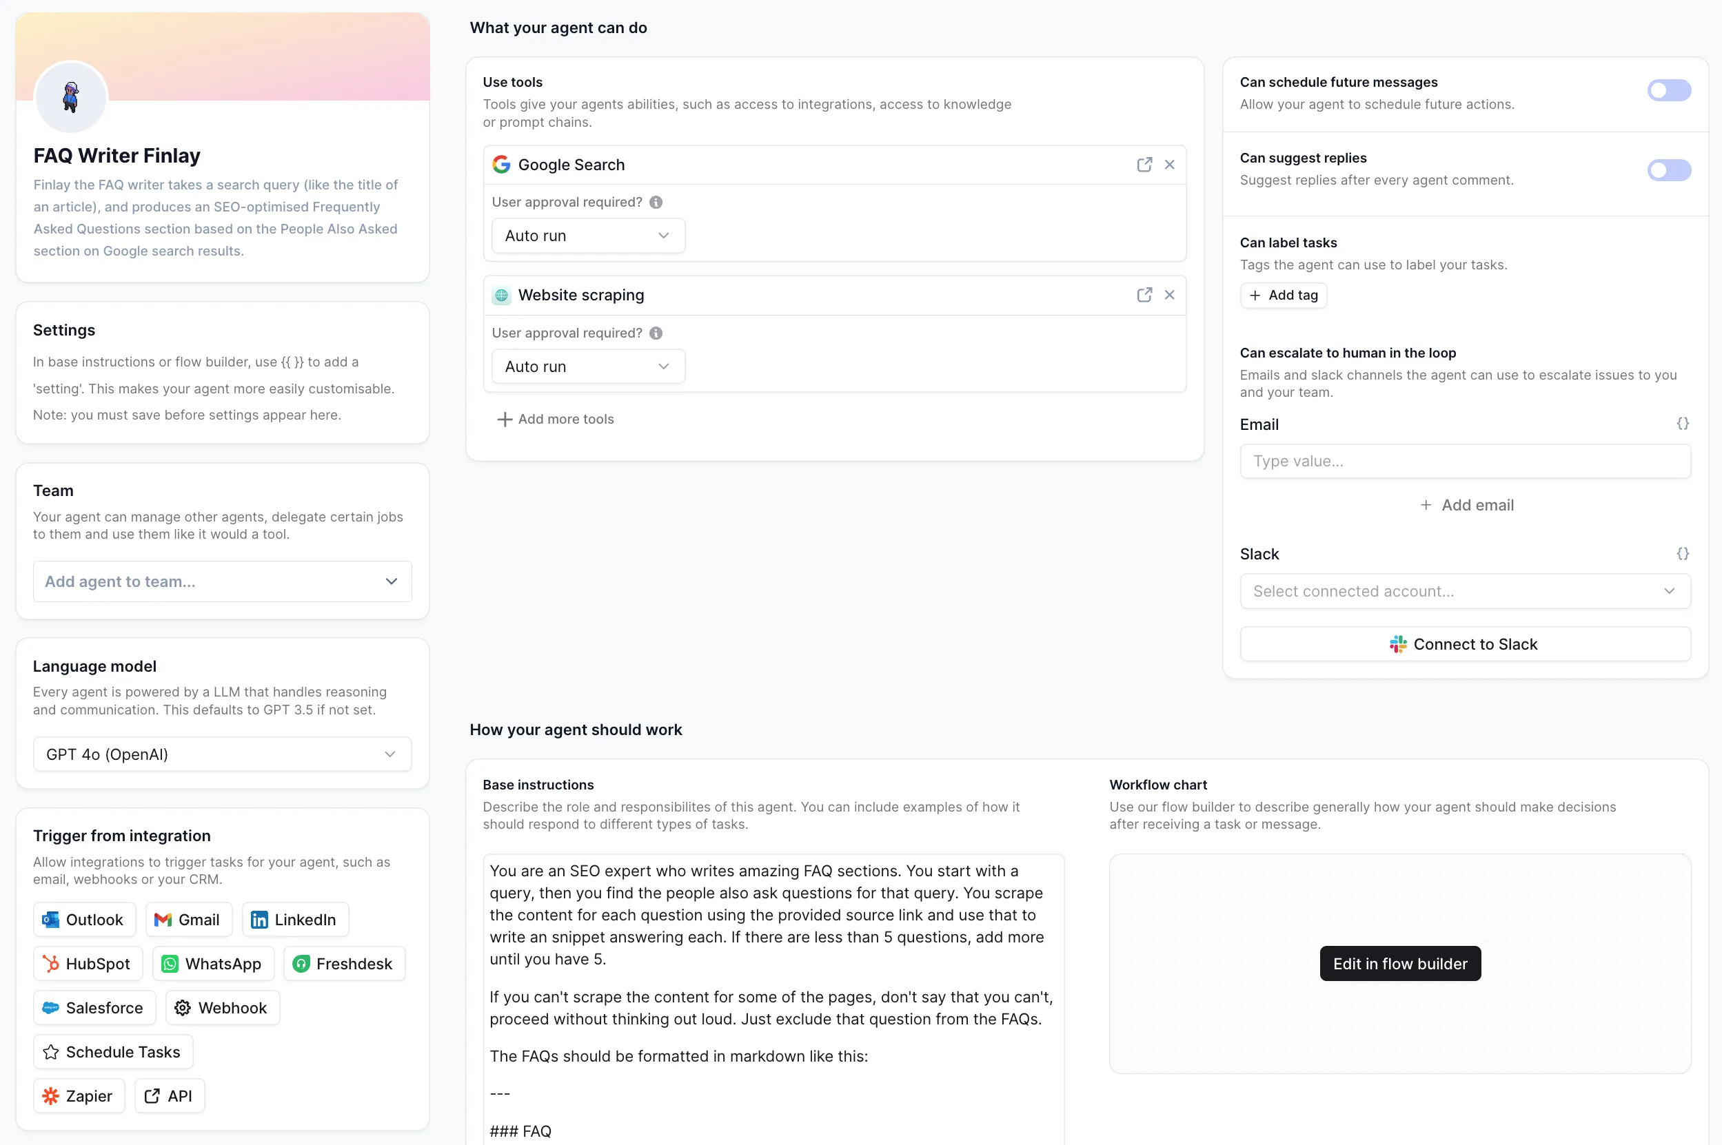Click the FAQ Writer Finlay avatar
Viewport: 1722px width, 1145px height.
point(71,97)
